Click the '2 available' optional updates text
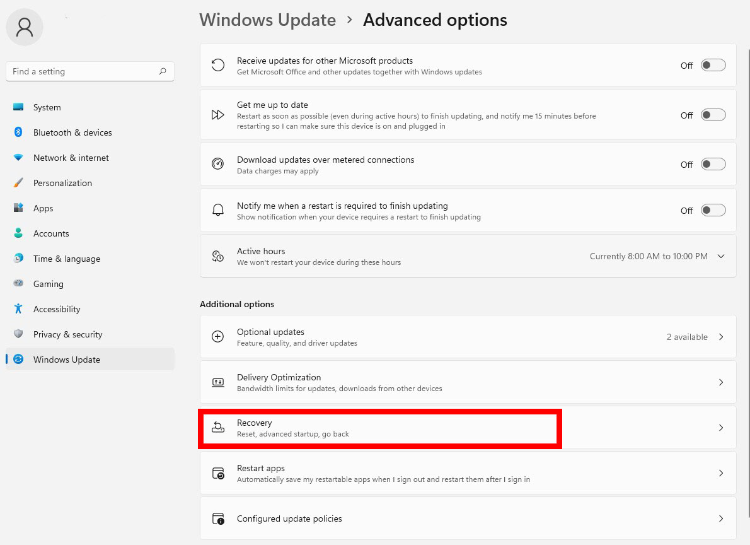The height and width of the screenshot is (545, 750). [x=687, y=337]
